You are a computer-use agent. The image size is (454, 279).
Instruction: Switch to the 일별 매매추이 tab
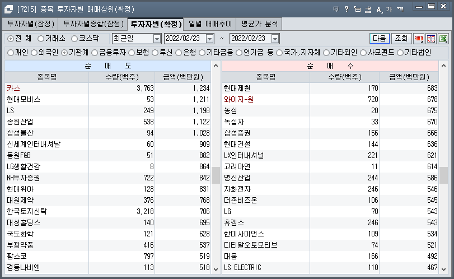210,24
